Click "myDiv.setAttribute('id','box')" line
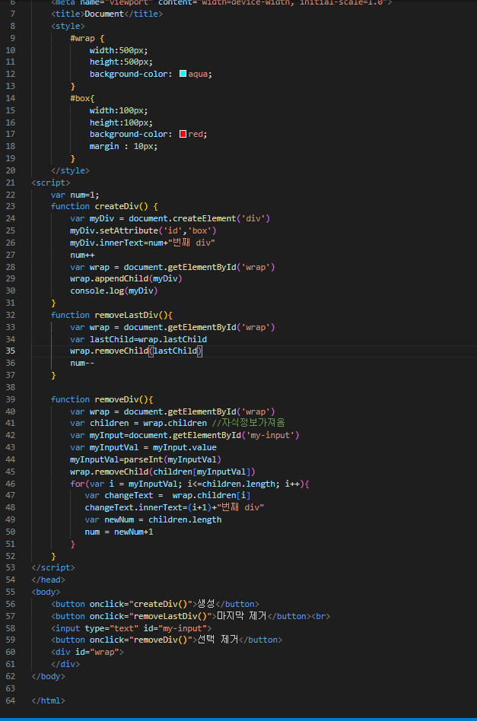 pos(143,230)
